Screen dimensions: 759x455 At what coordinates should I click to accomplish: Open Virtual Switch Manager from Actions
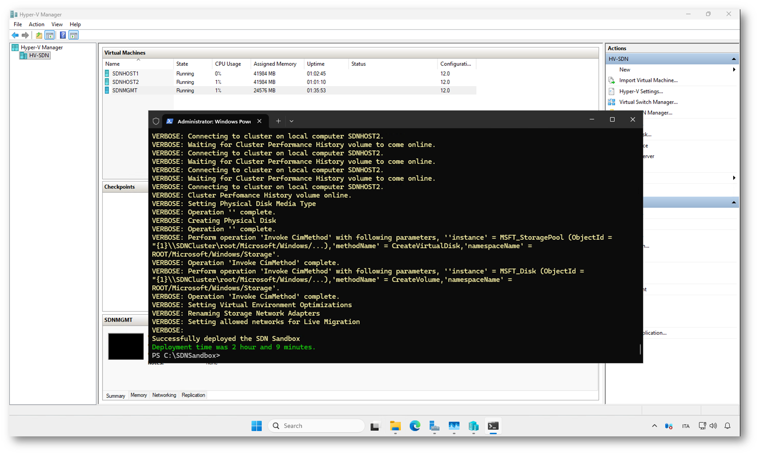(x=648, y=102)
